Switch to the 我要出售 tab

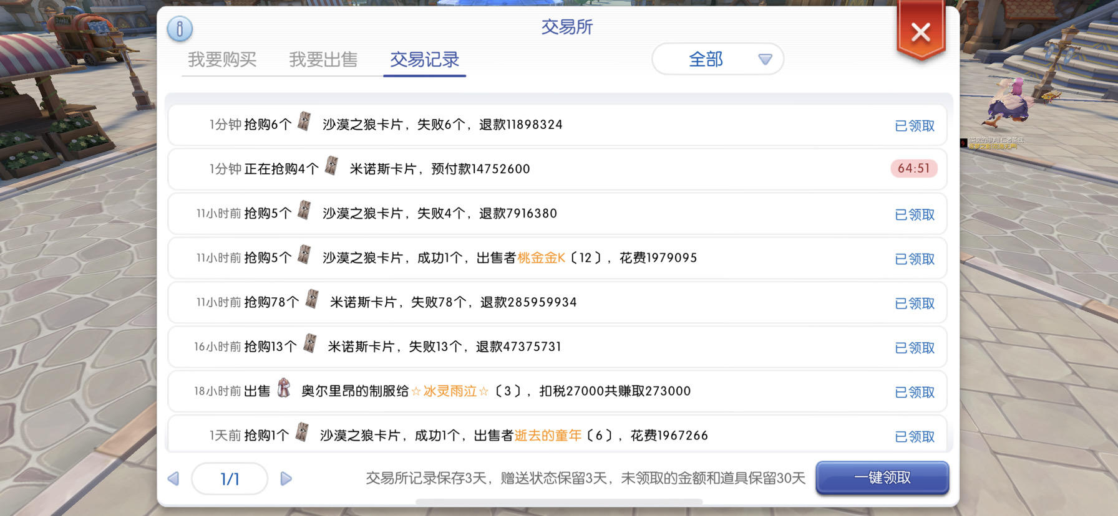tap(323, 59)
